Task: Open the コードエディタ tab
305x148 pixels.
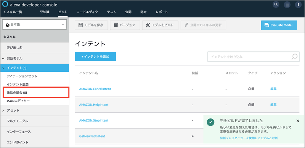Action: [87, 12]
